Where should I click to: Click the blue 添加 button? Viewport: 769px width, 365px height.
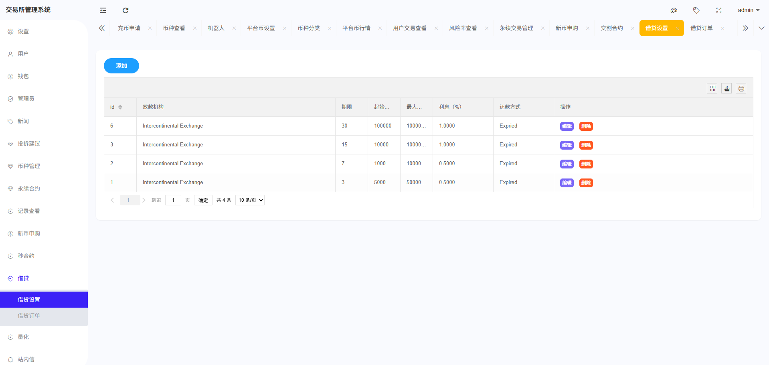click(121, 66)
